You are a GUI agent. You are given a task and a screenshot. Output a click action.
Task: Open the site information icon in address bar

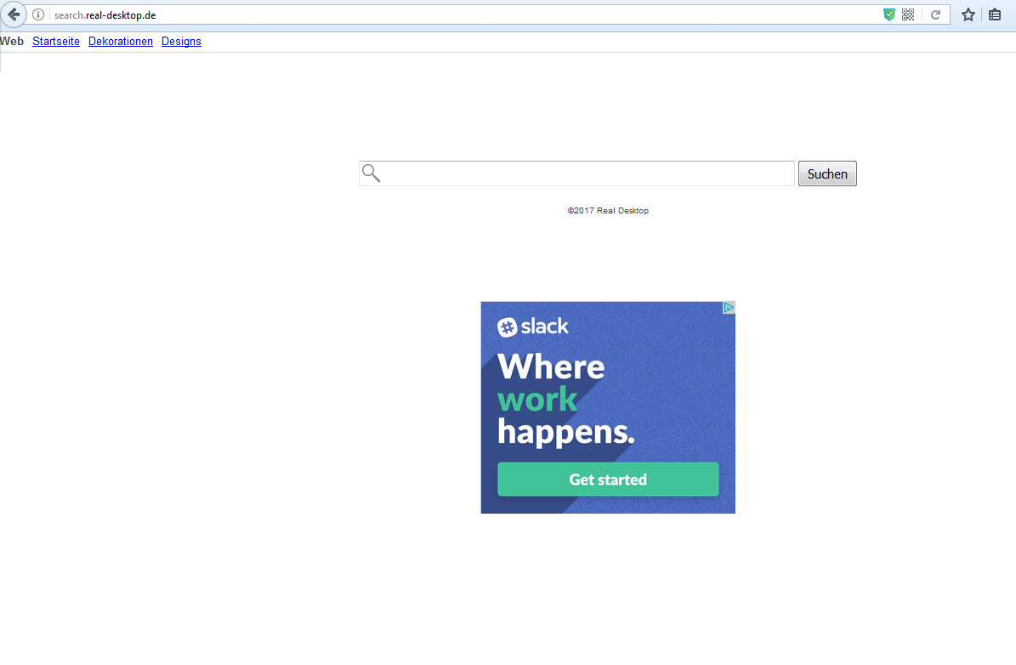38,15
